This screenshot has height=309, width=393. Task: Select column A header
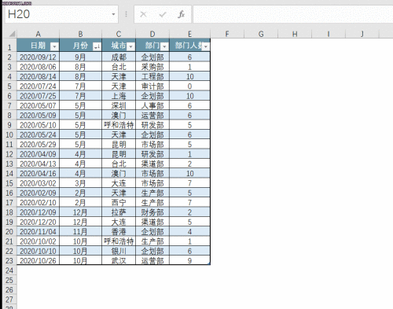(x=39, y=34)
